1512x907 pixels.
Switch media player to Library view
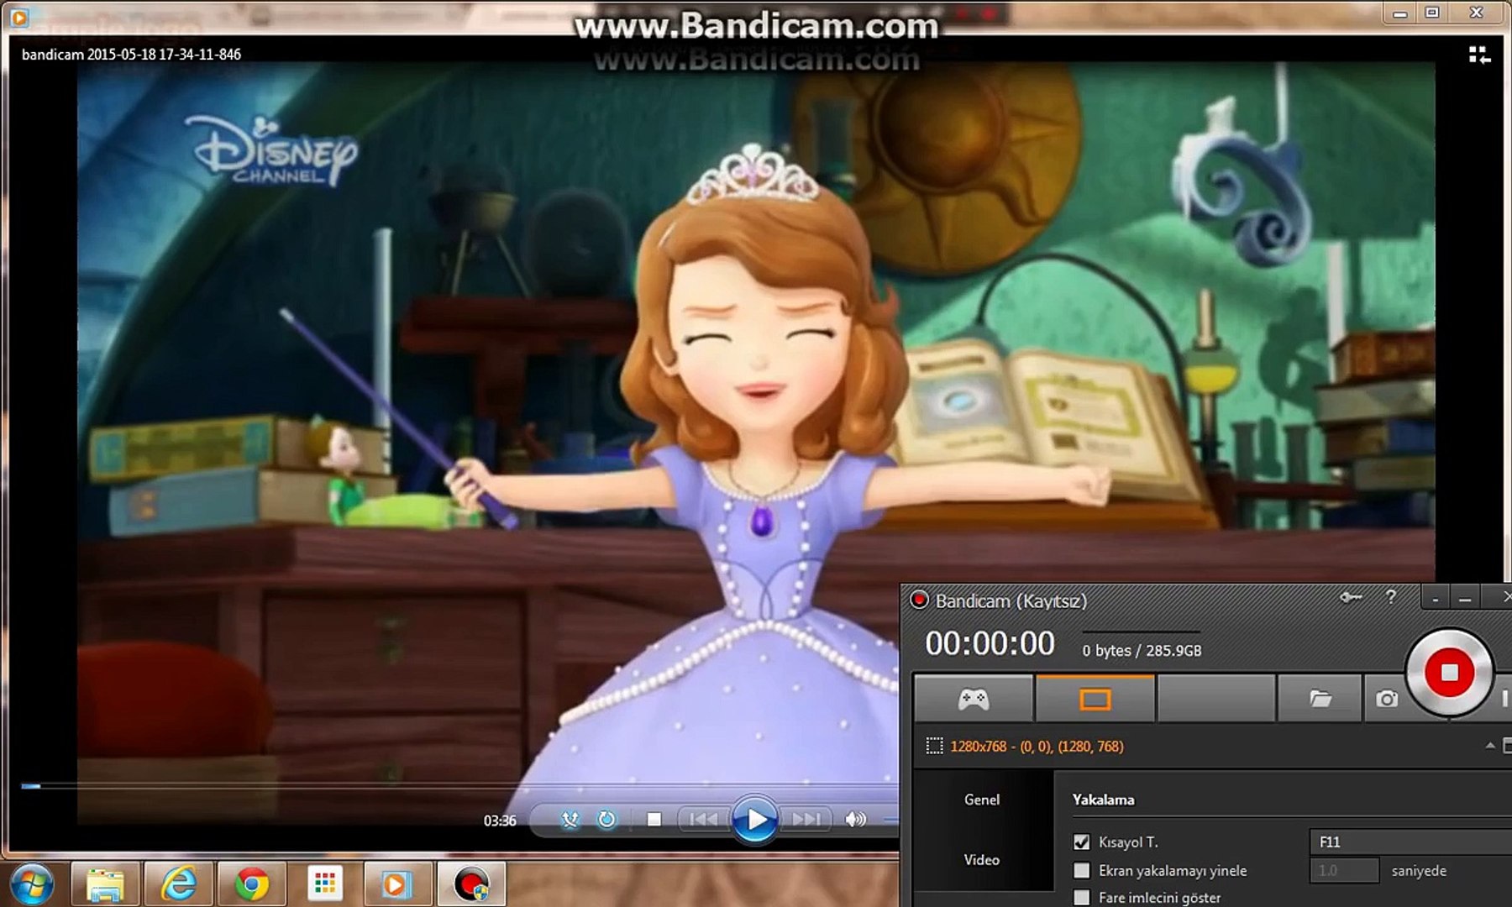[x=1479, y=55]
